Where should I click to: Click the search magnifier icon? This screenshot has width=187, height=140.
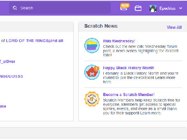click(15, 8)
